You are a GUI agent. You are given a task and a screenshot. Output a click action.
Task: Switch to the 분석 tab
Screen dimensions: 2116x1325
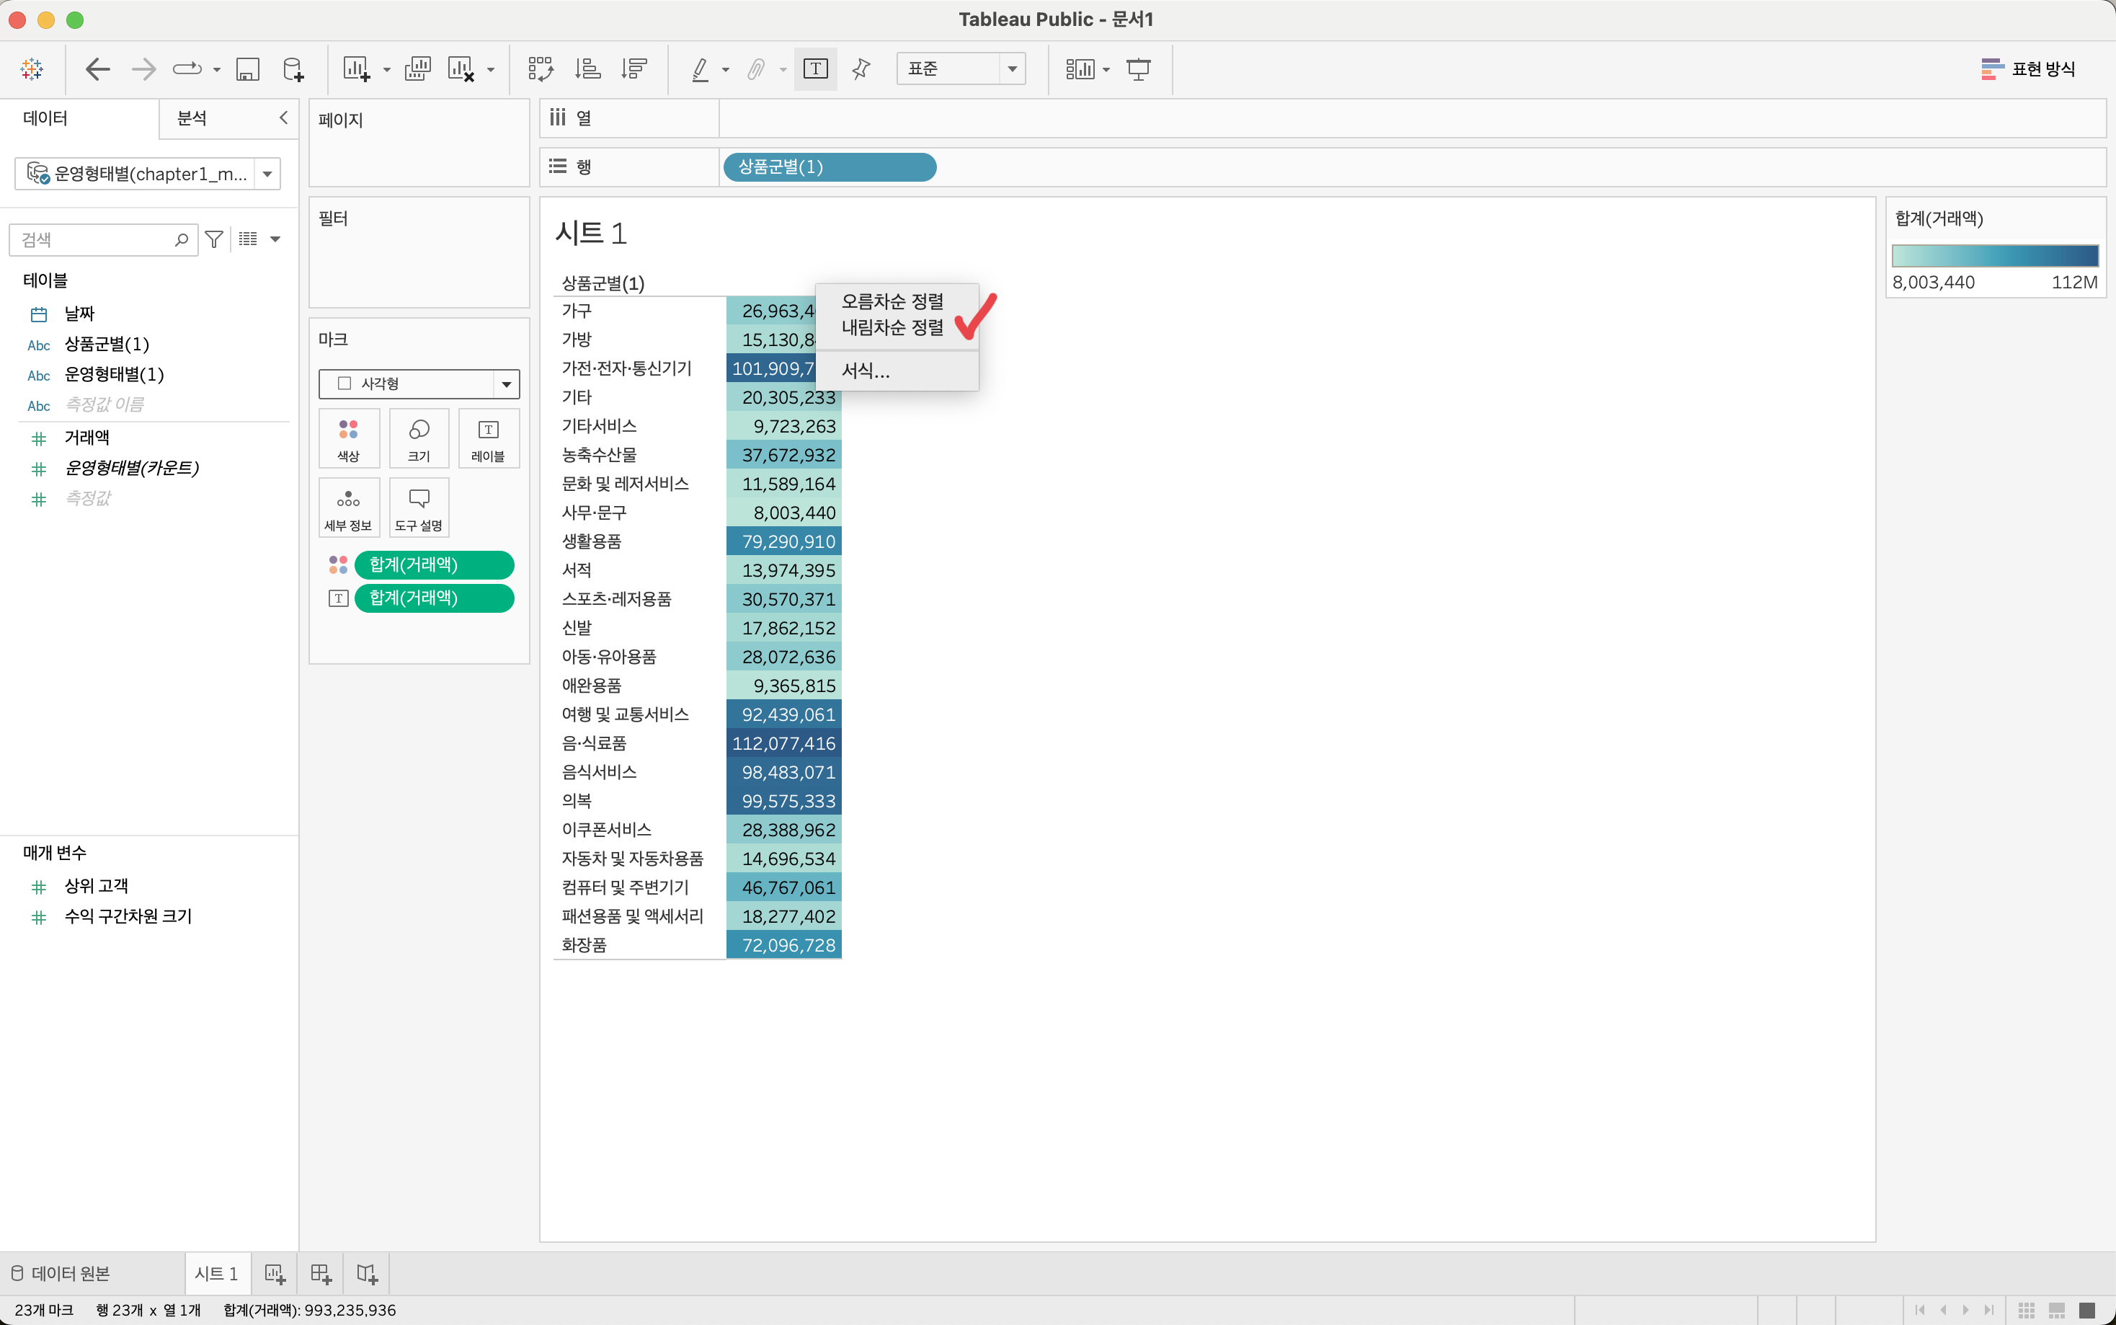coord(192,118)
